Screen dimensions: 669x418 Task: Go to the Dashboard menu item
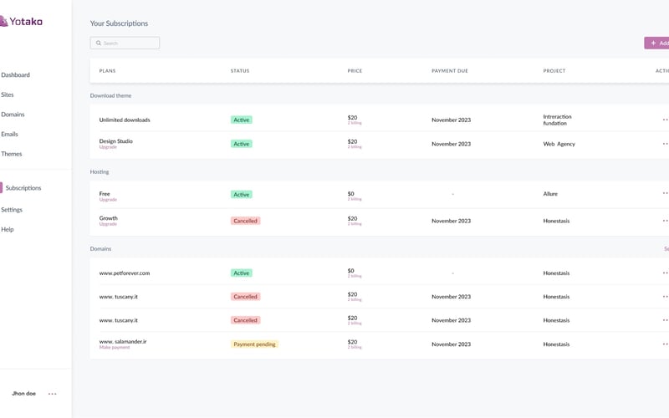[x=16, y=75]
